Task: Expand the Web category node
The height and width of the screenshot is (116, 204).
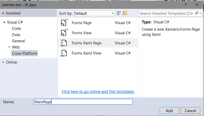Action: (x=9, y=47)
